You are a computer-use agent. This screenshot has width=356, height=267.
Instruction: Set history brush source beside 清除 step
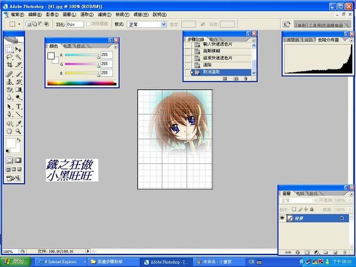click(x=188, y=65)
